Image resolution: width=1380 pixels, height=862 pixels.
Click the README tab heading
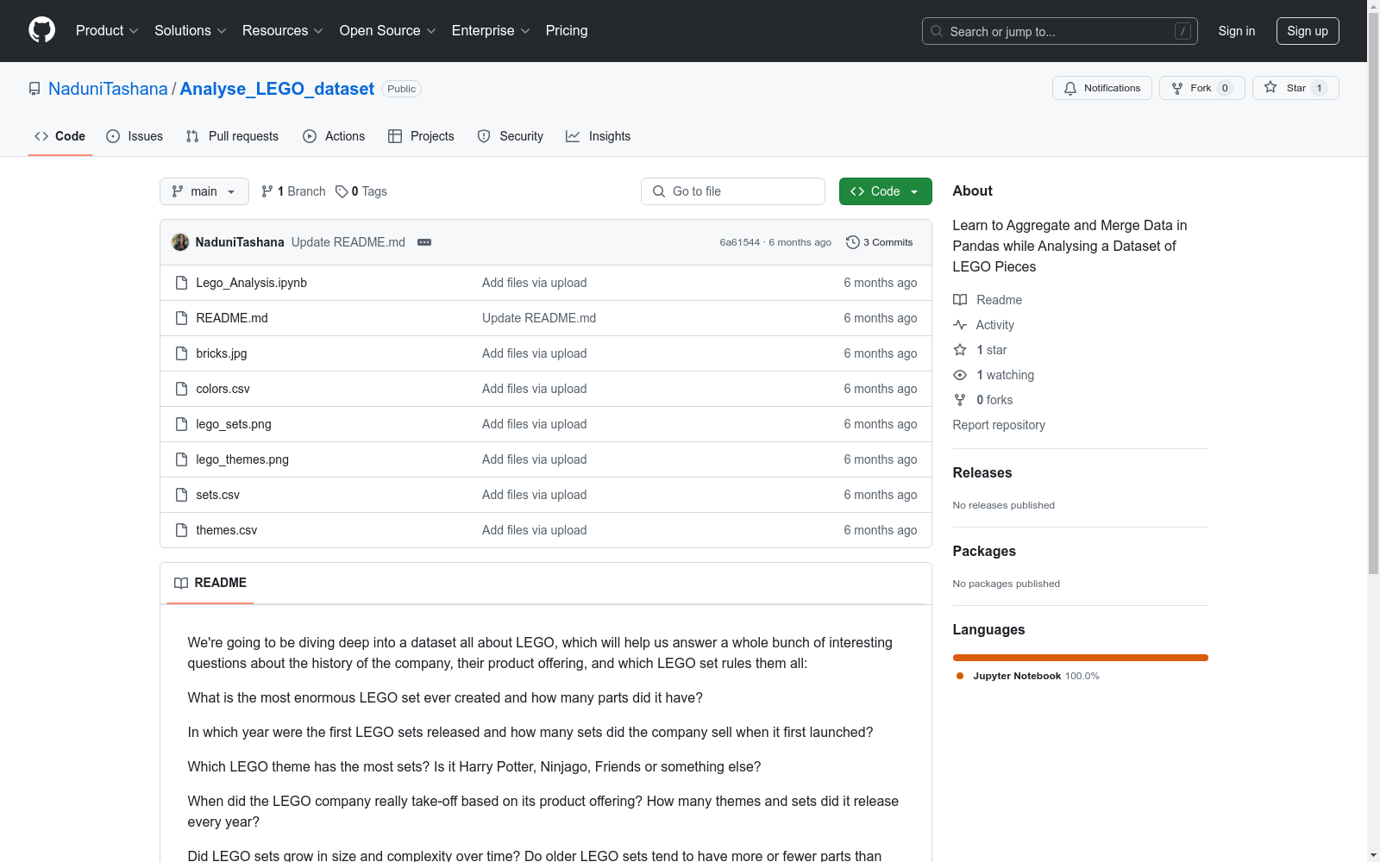(x=210, y=584)
